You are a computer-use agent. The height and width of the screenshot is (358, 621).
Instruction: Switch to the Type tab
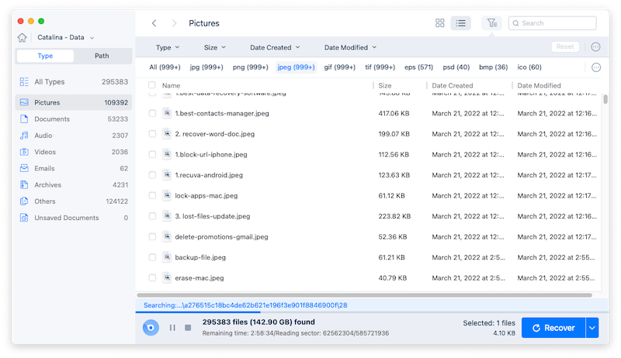[x=45, y=56]
